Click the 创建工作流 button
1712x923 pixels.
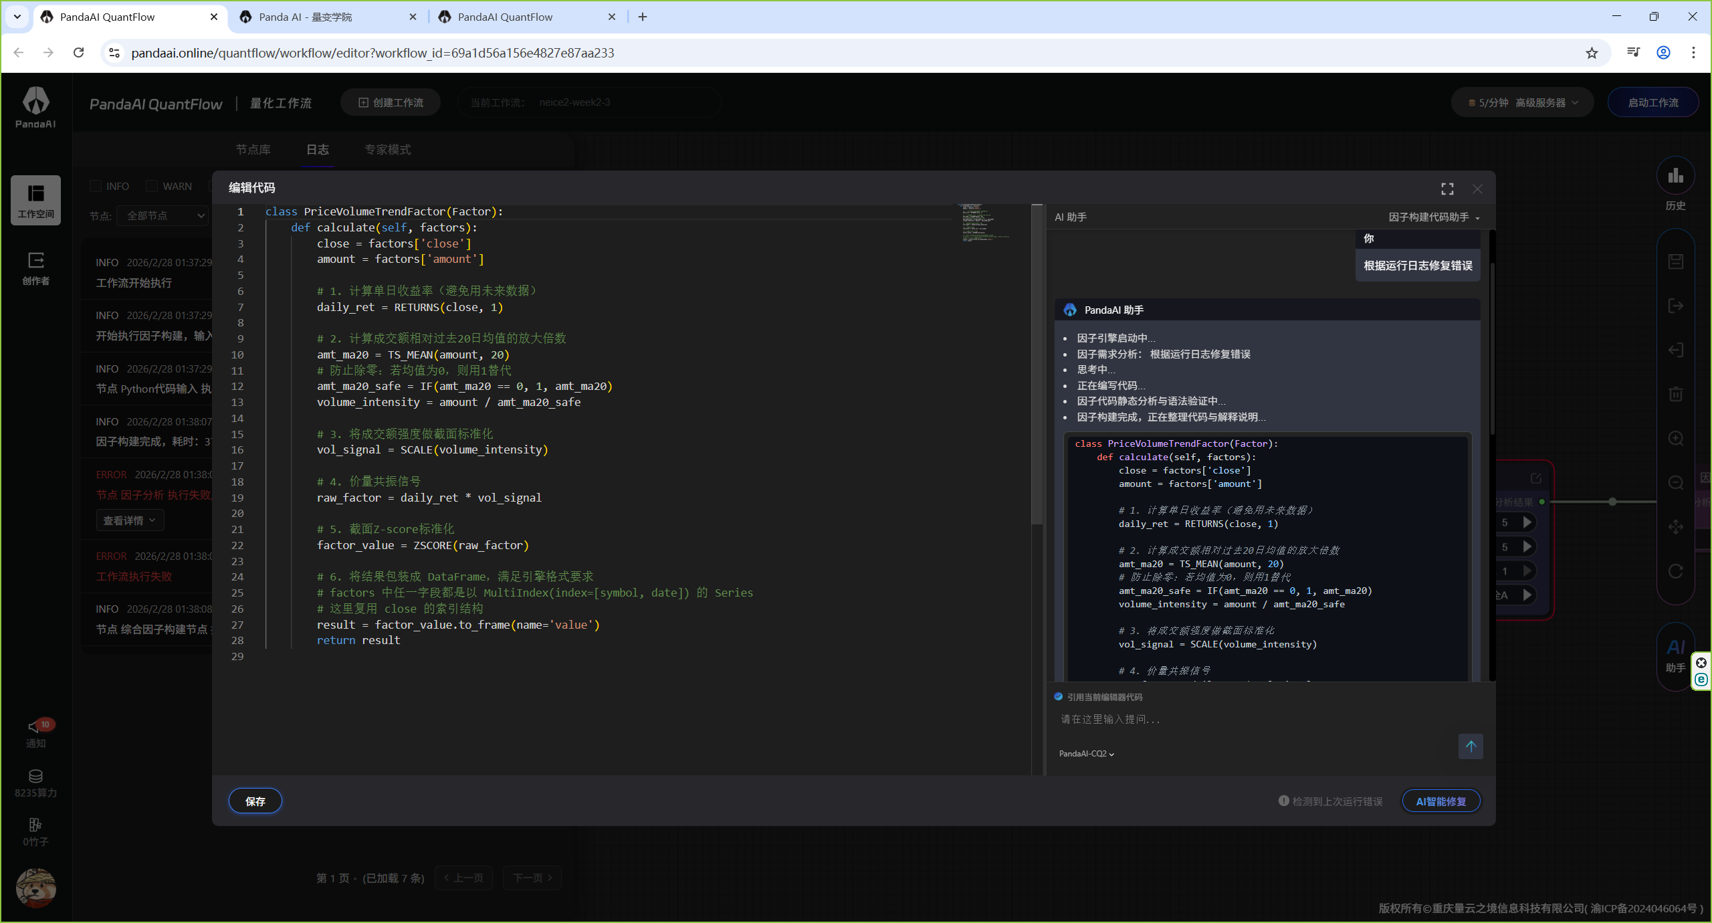pos(391,102)
